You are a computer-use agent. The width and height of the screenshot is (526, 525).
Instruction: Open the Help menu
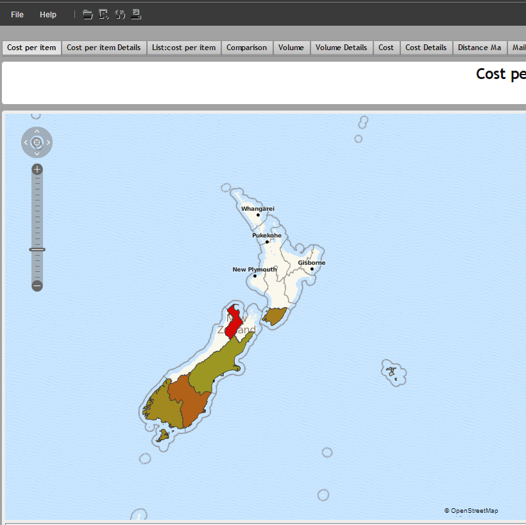pos(47,14)
